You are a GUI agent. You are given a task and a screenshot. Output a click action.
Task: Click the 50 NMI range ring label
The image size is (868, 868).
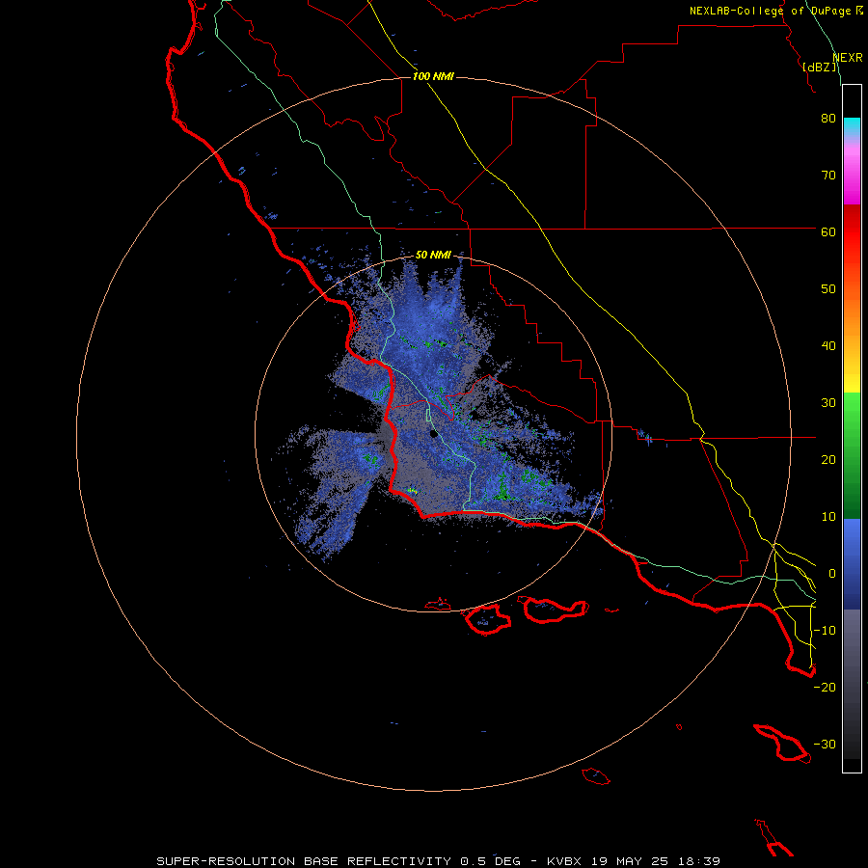[433, 256]
